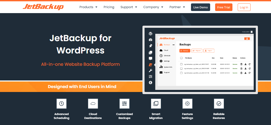The width and height of the screenshot is (271, 125).
Task: Click the orange Backup button in the mockup
Action: (185, 51)
